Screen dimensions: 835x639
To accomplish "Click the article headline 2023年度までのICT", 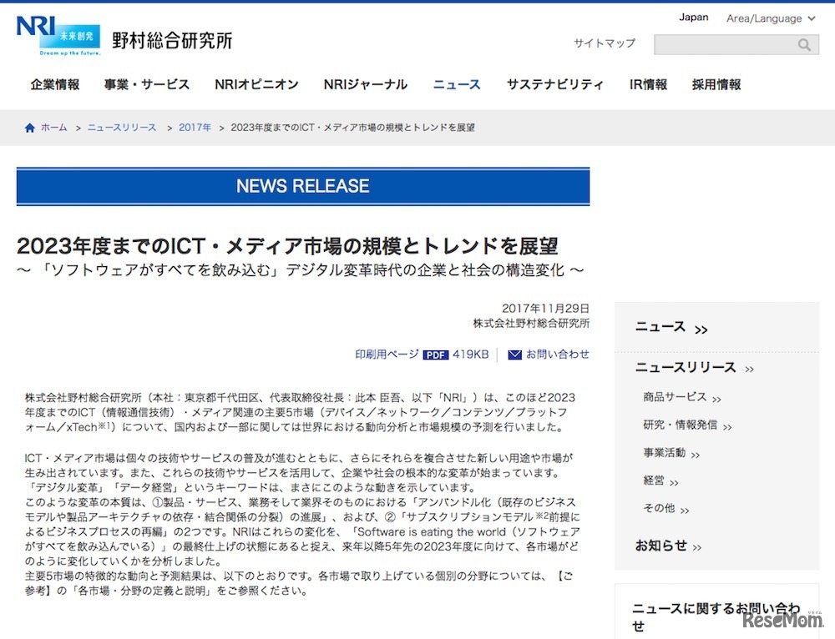I will (x=287, y=246).
